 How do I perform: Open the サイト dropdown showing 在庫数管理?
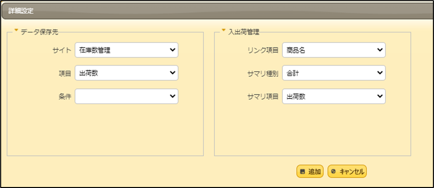pyautogui.click(x=127, y=50)
